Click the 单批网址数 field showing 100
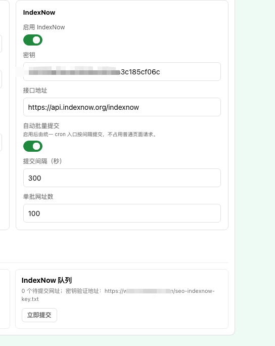 122,213
